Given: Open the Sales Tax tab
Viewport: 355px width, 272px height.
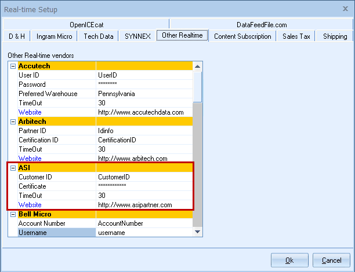Looking at the screenshot, I should [x=296, y=36].
